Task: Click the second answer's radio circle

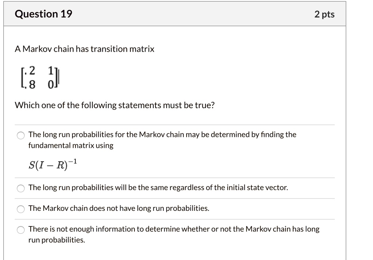Action: click(x=21, y=188)
